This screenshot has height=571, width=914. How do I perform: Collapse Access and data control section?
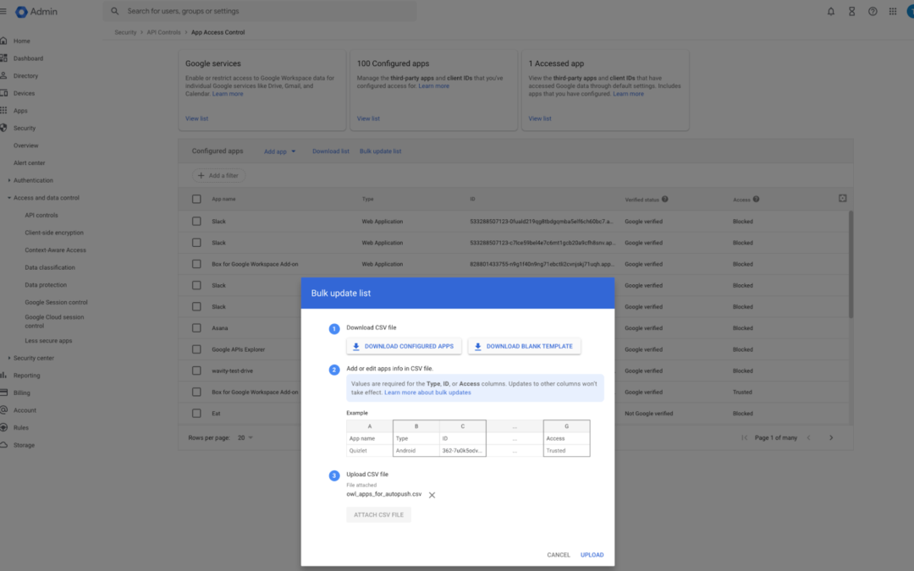8,198
